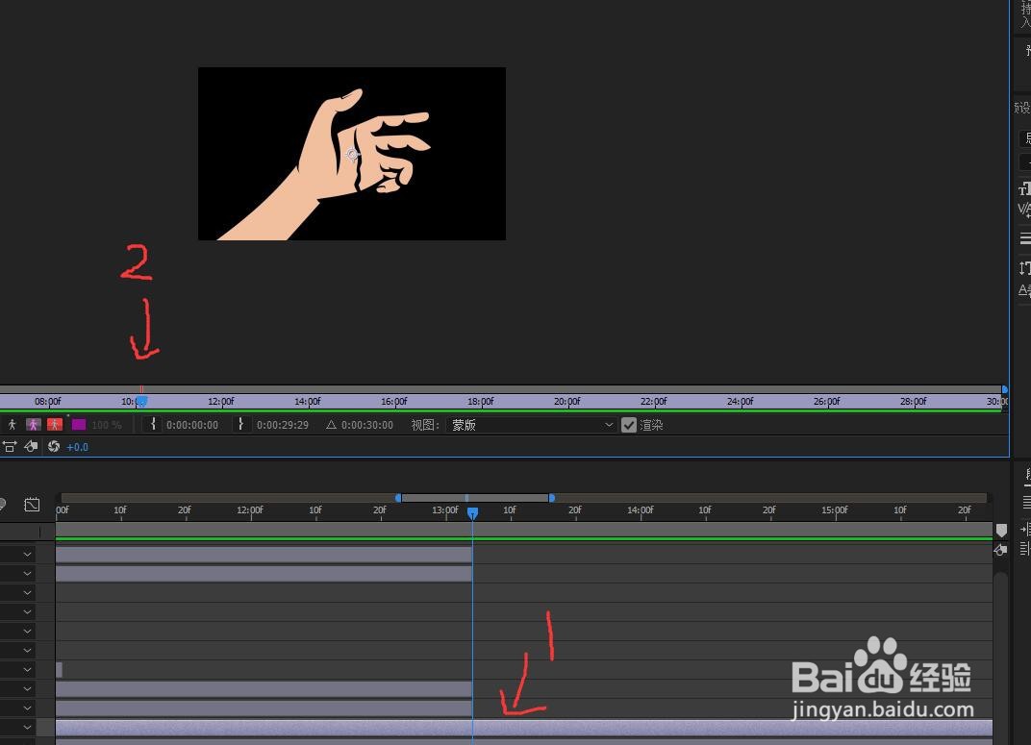The height and width of the screenshot is (745, 1031).
Task: Click the region-of-interest icon below the alpha toggles
Action: pos(10,447)
